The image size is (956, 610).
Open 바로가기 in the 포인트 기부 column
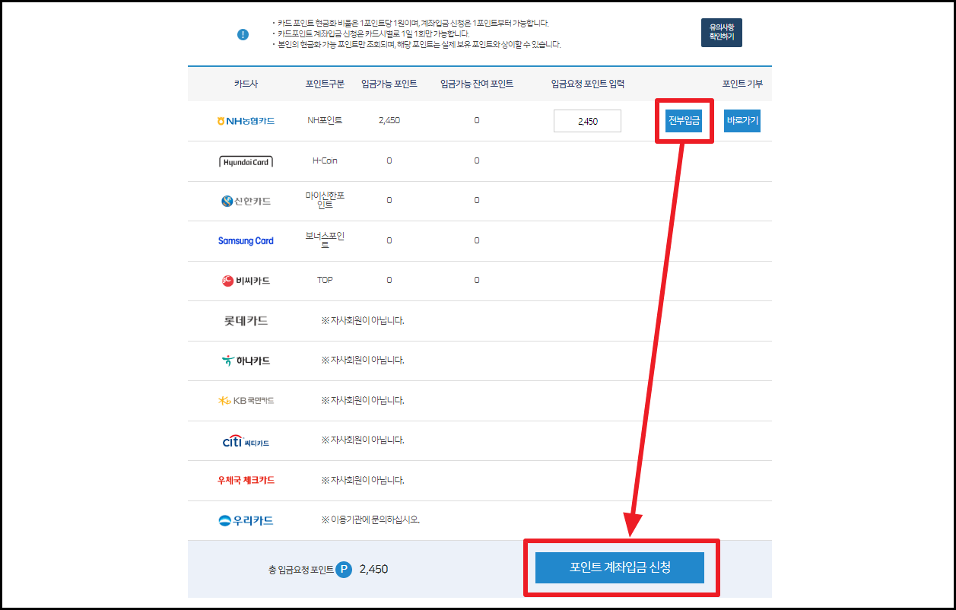click(x=741, y=121)
